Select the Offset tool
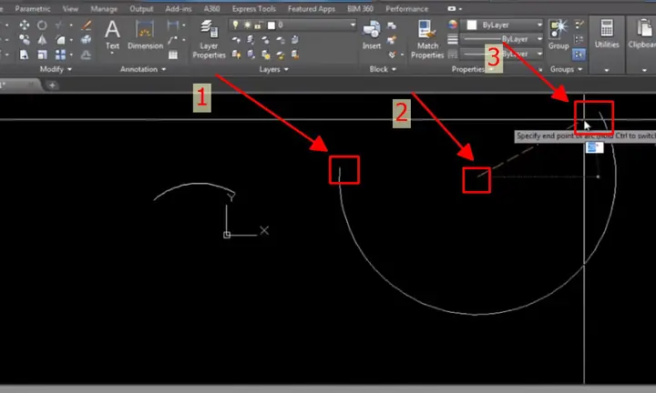The width and height of the screenshot is (656, 393). [x=87, y=55]
